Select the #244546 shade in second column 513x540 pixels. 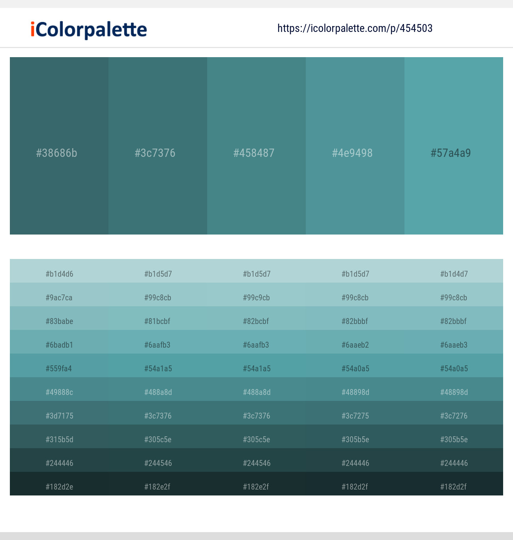tap(158, 460)
